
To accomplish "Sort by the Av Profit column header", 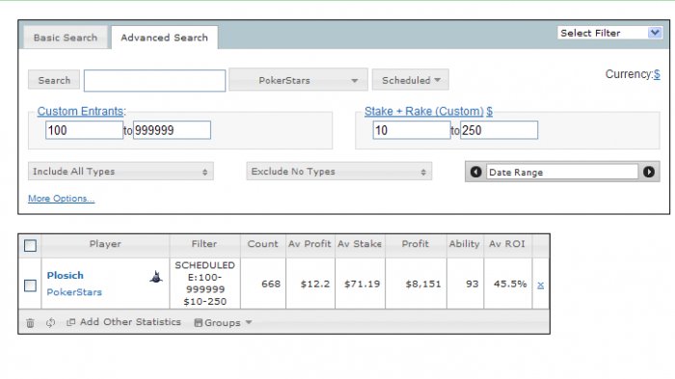I will (x=310, y=244).
